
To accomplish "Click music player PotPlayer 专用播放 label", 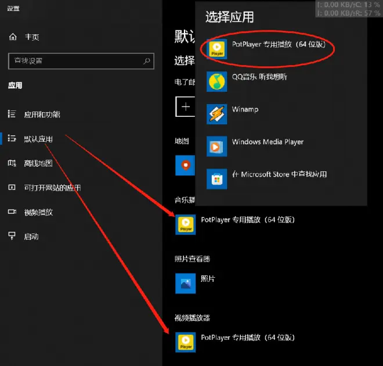I will (248, 220).
